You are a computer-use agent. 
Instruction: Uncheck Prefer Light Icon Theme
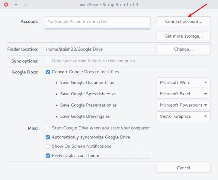tap(48, 155)
